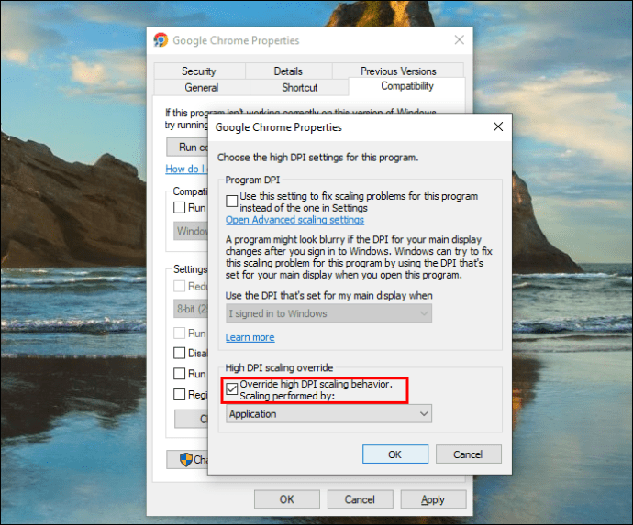
Task: Uncheck 'Override high DPI scaling behavior' checkbox
Action: point(232,389)
